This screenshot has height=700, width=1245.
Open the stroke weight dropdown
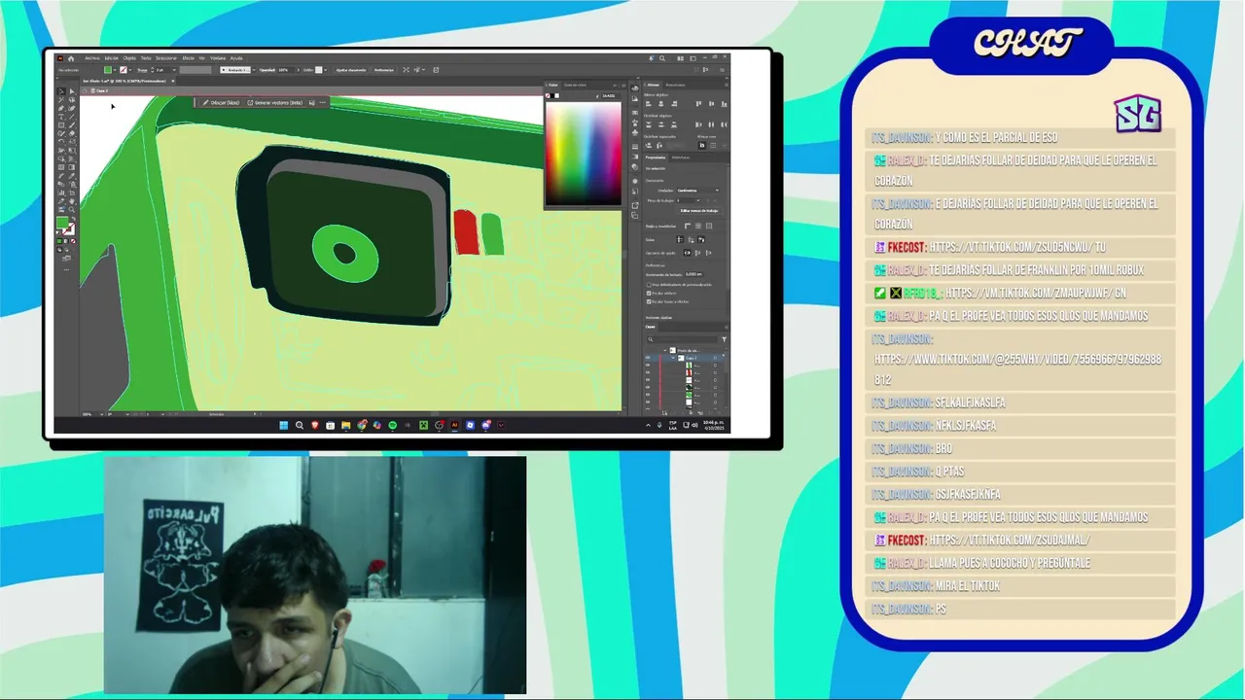pyautogui.click(x=174, y=70)
